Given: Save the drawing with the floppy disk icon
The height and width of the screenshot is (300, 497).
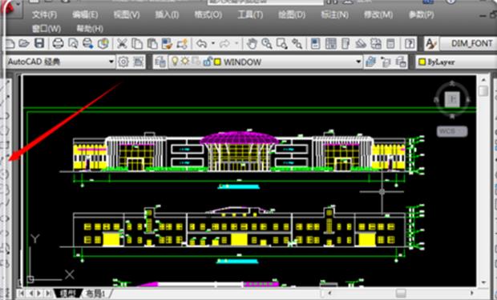Looking at the screenshot, I should tap(39, 43).
